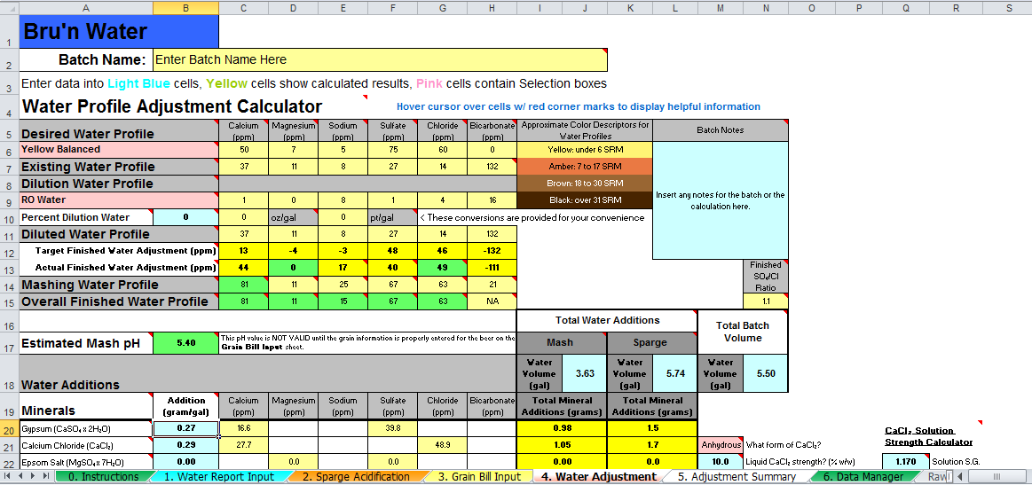Switch to 1. Water Report Input tab
The width and height of the screenshot is (1032, 485).
(x=218, y=476)
